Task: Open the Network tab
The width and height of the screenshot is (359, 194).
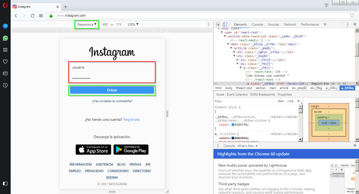Action: coord(290,25)
